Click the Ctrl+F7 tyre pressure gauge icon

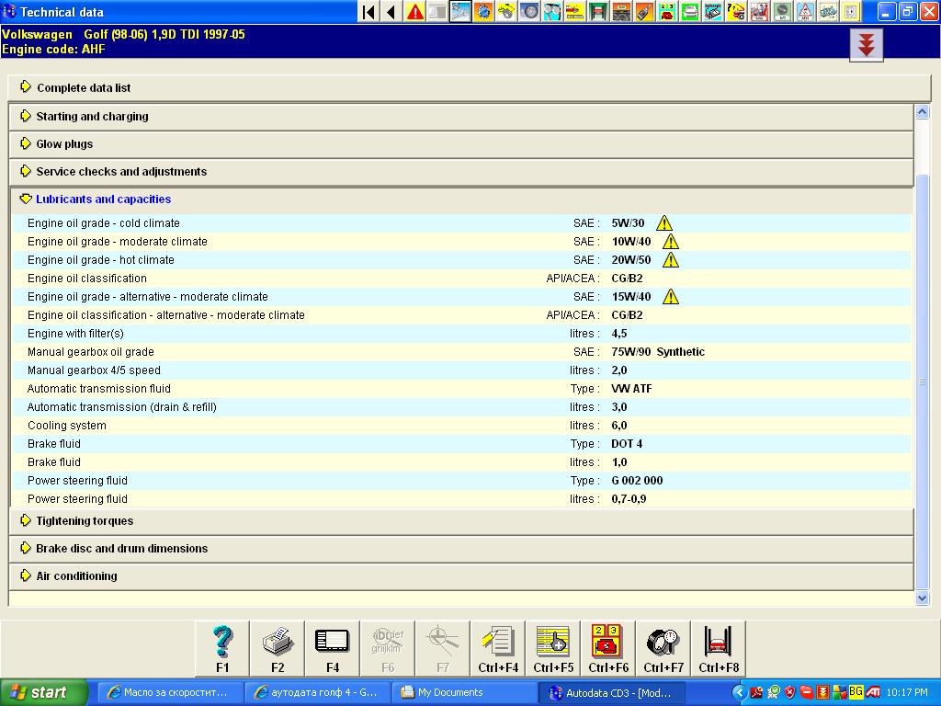(x=663, y=647)
